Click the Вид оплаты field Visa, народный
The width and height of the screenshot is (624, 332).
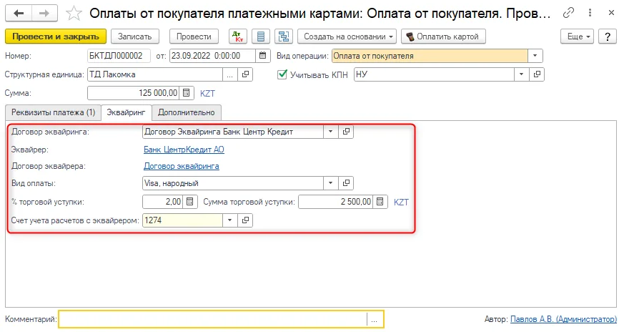point(233,183)
